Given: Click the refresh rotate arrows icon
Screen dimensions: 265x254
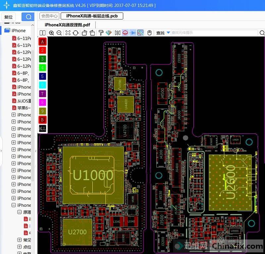Looking at the screenshot, I should (76, 33).
